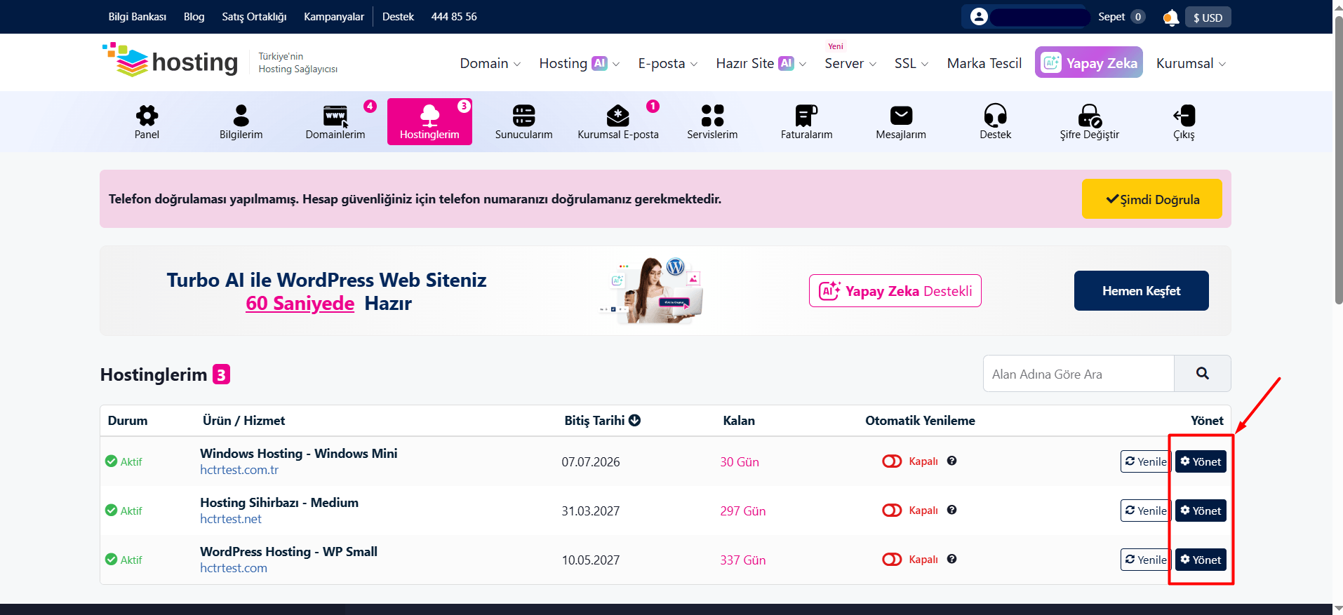Click the hosting logo

tap(171, 61)
